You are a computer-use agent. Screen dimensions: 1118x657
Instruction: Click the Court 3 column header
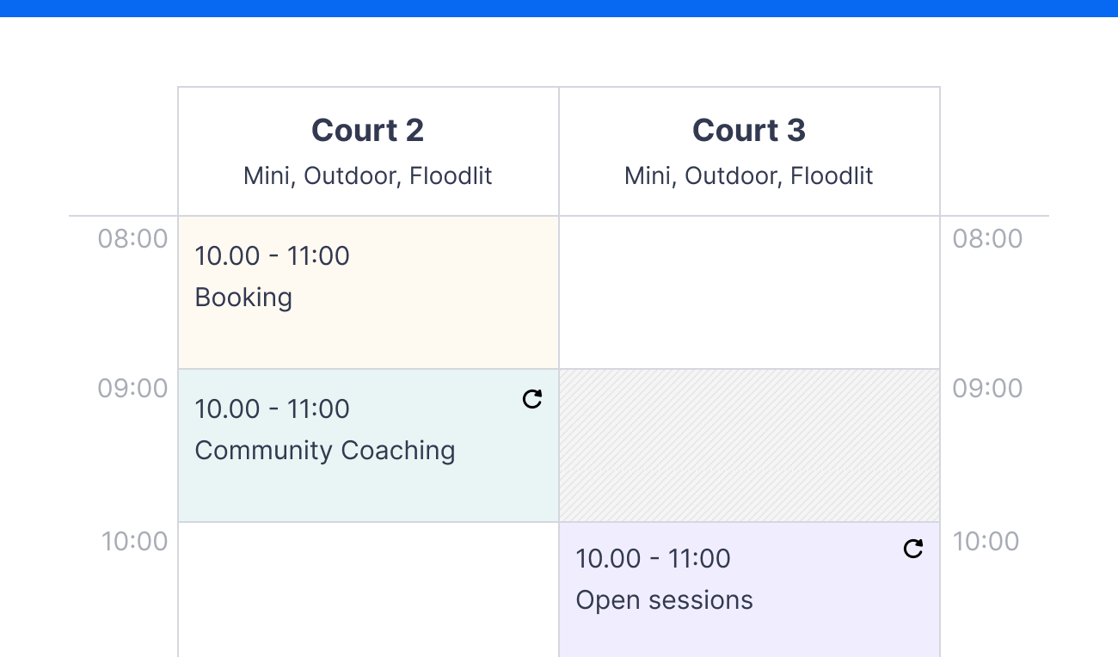748,130
